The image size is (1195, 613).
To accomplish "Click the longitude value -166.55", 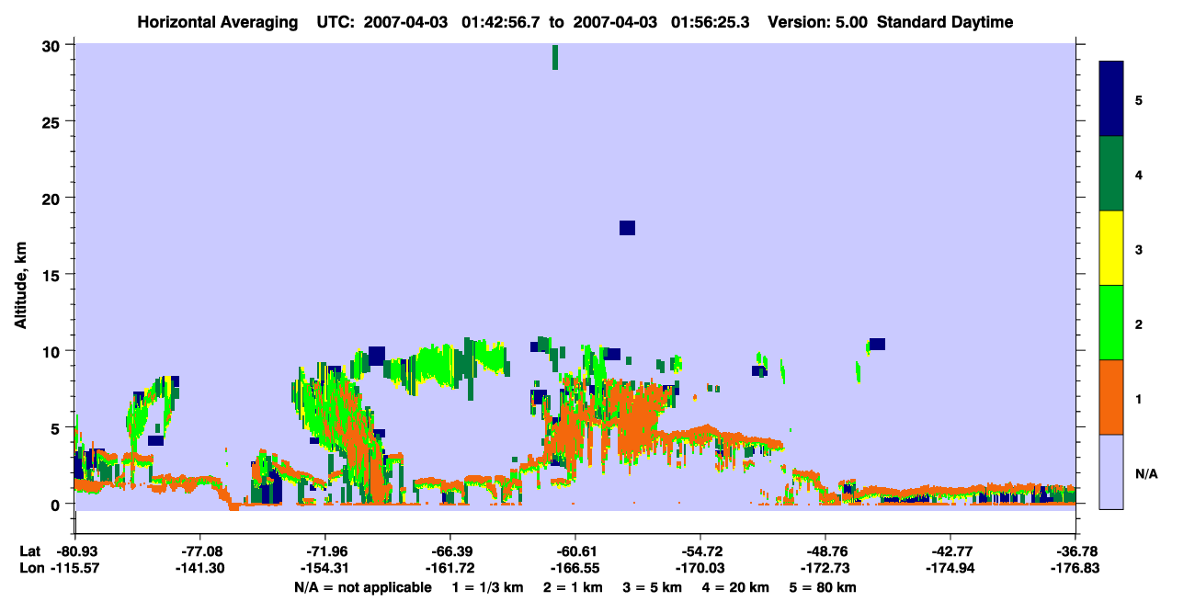I will 575,568.
